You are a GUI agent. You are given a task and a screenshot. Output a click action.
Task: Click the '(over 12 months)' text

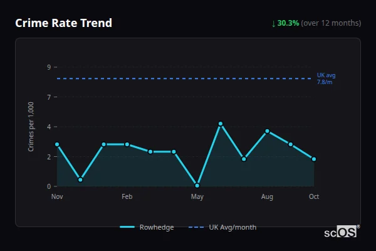(x=331, y=23)
